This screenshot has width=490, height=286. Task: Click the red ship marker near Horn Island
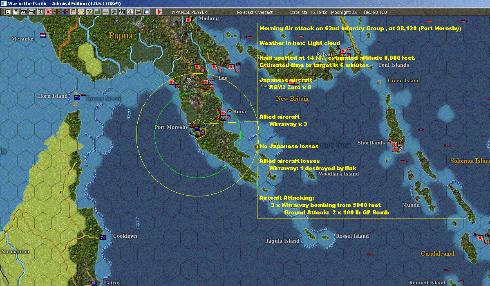pos(83,95)
